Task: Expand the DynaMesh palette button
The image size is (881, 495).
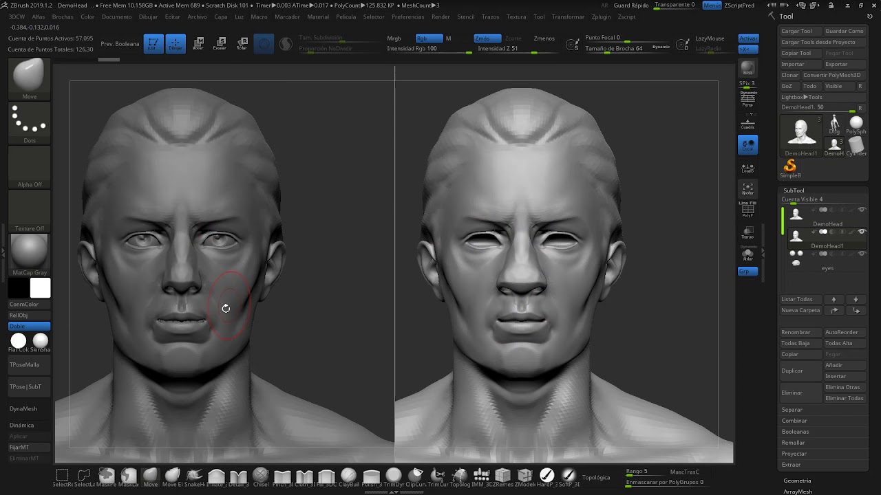Action: point(29,408)
